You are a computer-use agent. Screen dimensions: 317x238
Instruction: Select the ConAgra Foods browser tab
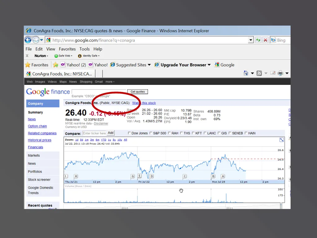60,74
